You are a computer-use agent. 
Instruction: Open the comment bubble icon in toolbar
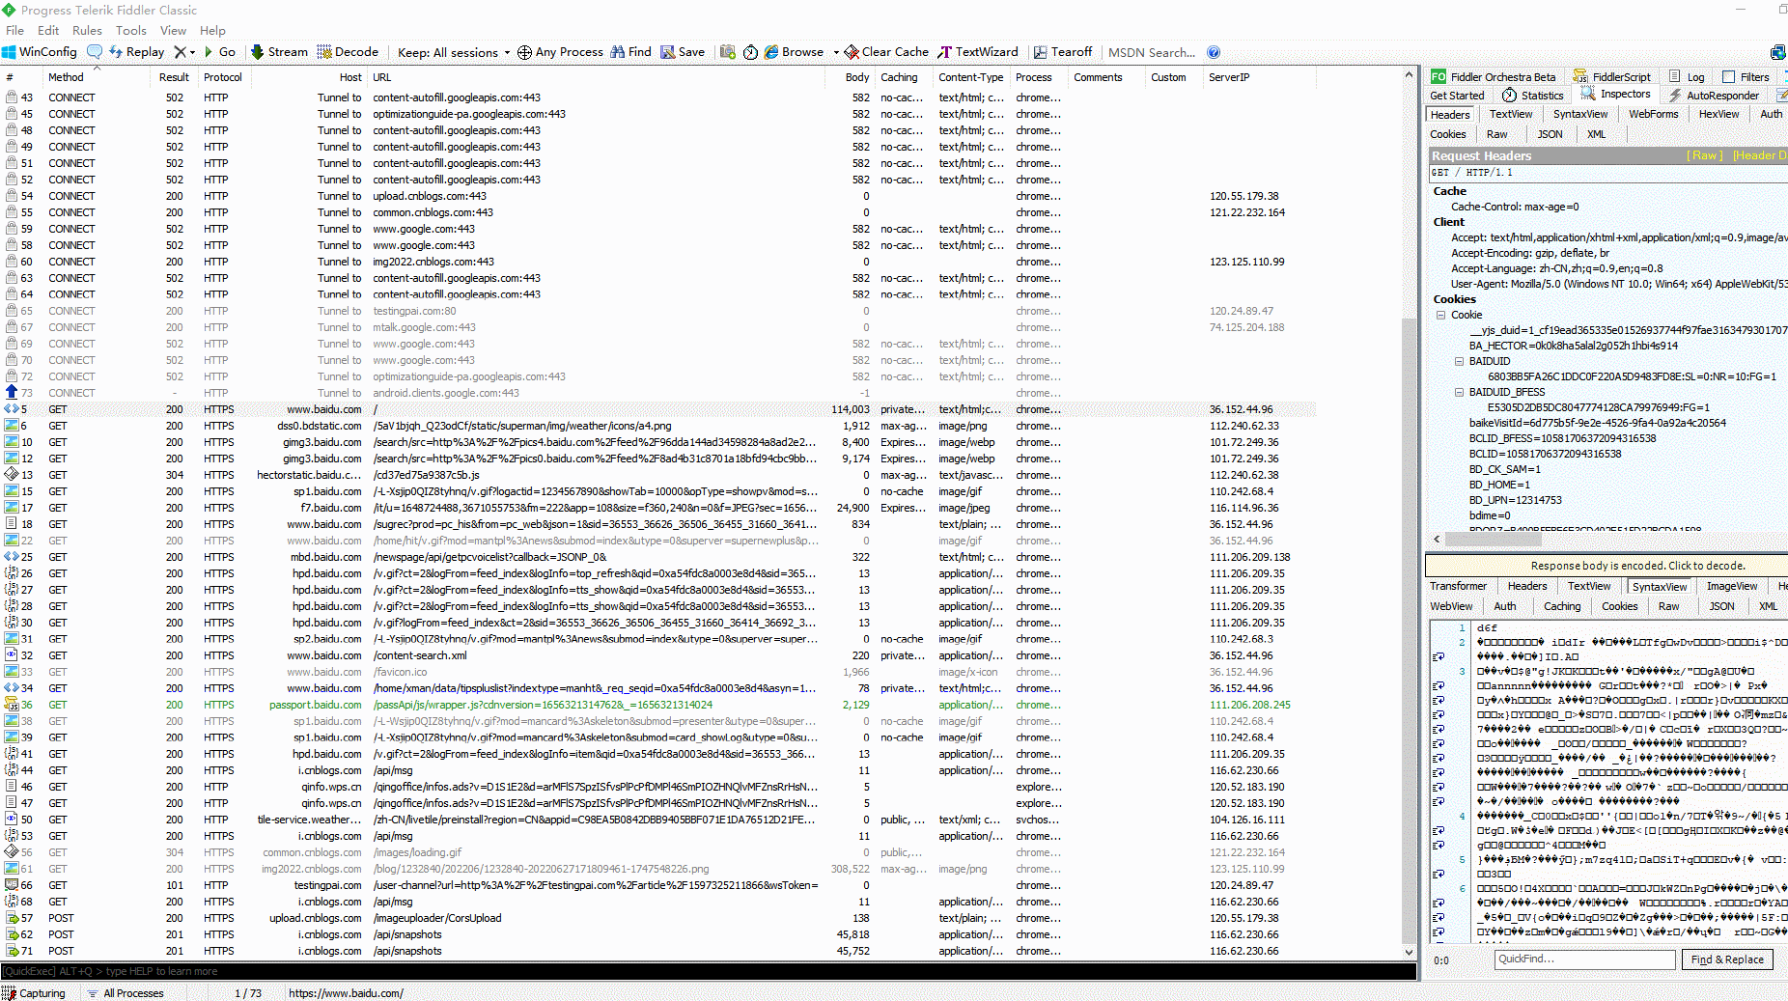94,52
